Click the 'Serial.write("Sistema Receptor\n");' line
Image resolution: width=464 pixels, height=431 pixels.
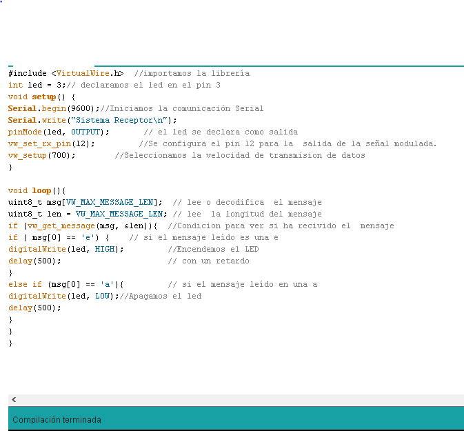coord(92,120)
